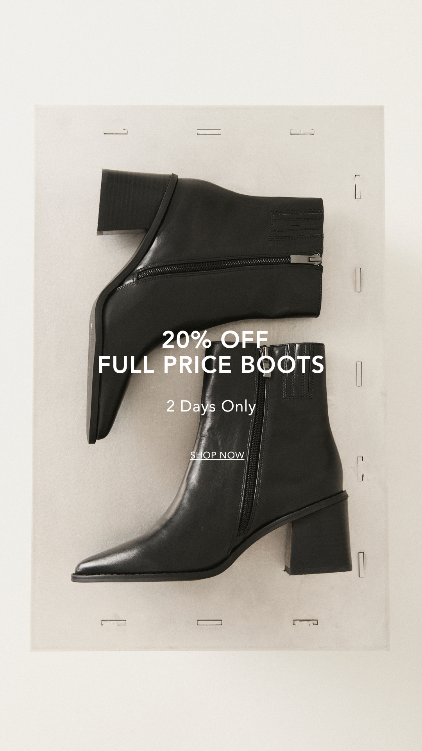Screen dimensions: 422x751
Task: Select the FULL PRICE BOOTS heading
Action: [211, 365]
